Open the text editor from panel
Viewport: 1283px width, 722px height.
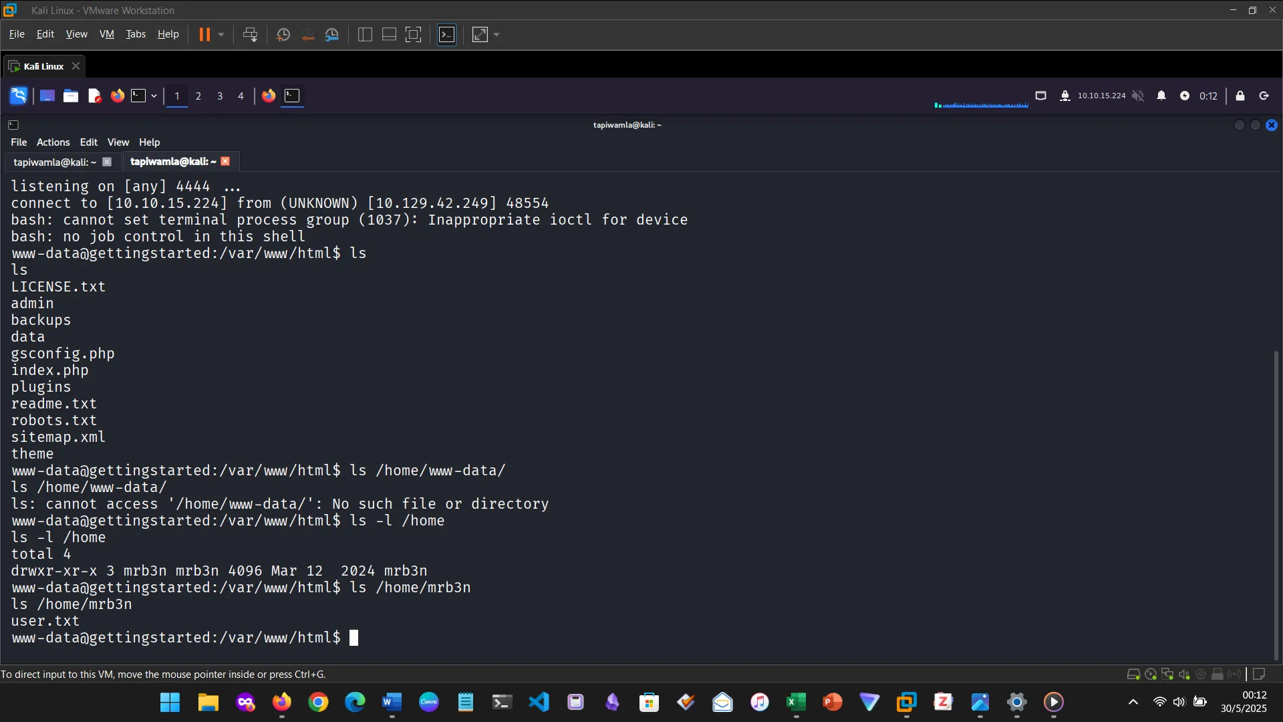tap(94, 96)
